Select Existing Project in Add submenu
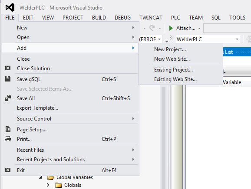Screen dimensions: 251x189 coord(181,70)
